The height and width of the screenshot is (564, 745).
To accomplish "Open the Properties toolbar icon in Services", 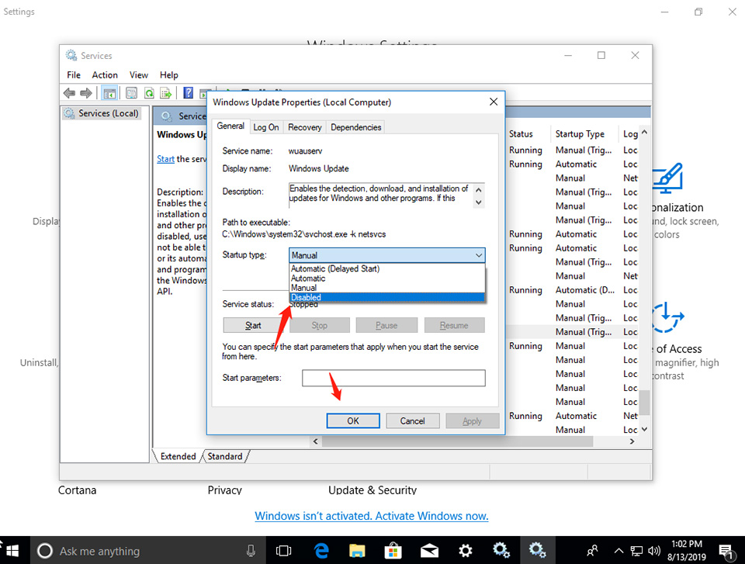I will coord(132,93).
